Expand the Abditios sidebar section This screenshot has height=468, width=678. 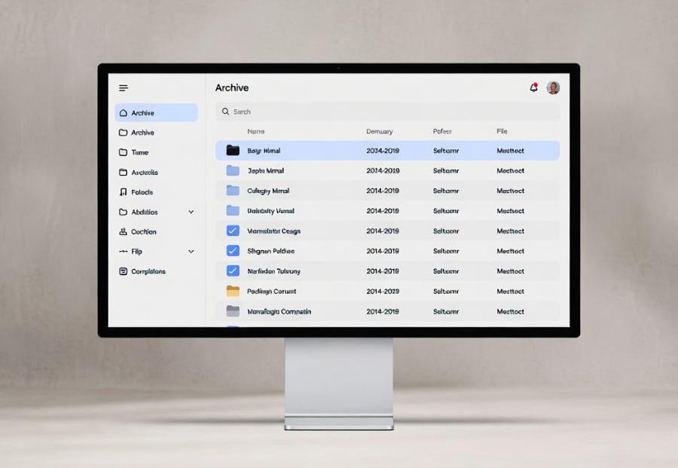[x=191, y=212]
